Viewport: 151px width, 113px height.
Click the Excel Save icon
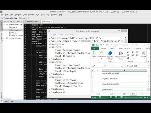[x=97, y=45]
